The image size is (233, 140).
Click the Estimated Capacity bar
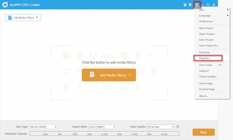pyautogui.click(x=104, y=133)
